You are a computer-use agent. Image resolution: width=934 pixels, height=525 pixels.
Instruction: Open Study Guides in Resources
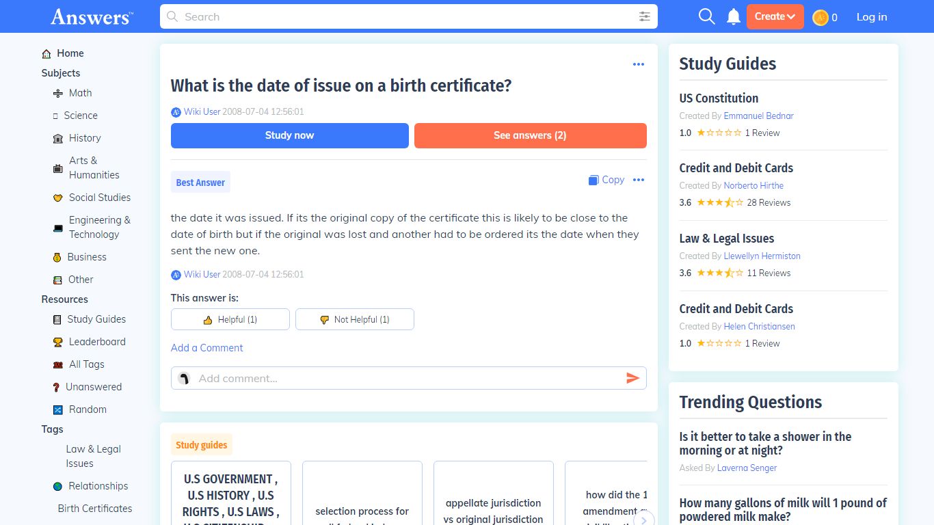point(96,319)
